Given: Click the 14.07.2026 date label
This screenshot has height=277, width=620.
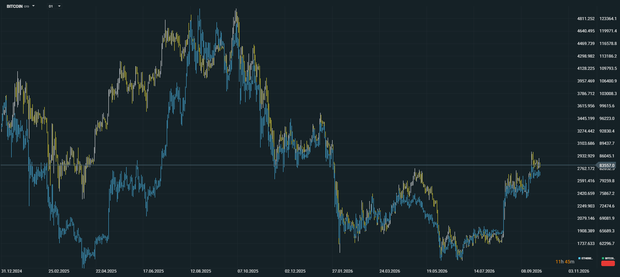Looking at the screenshot, I should (x=484, y=271).
